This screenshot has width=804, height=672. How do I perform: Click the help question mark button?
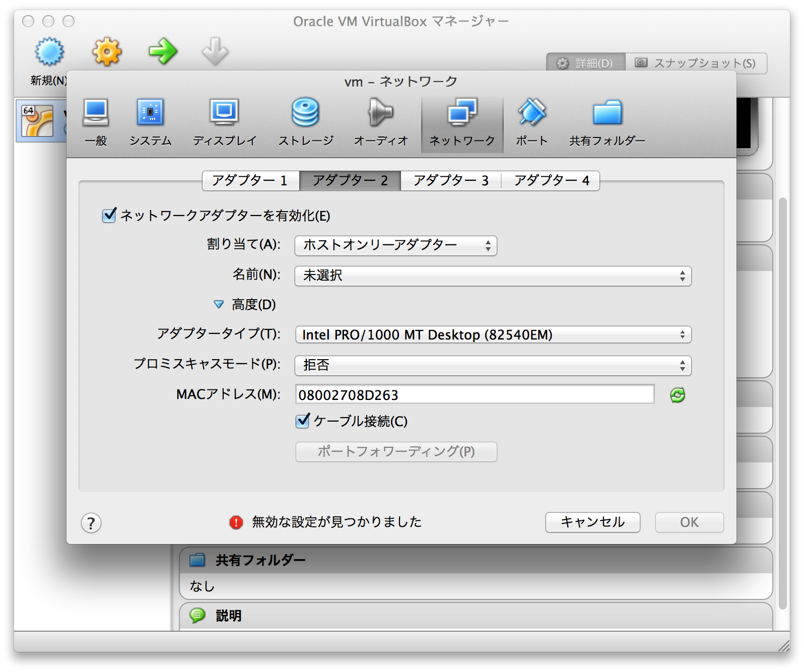91,523
